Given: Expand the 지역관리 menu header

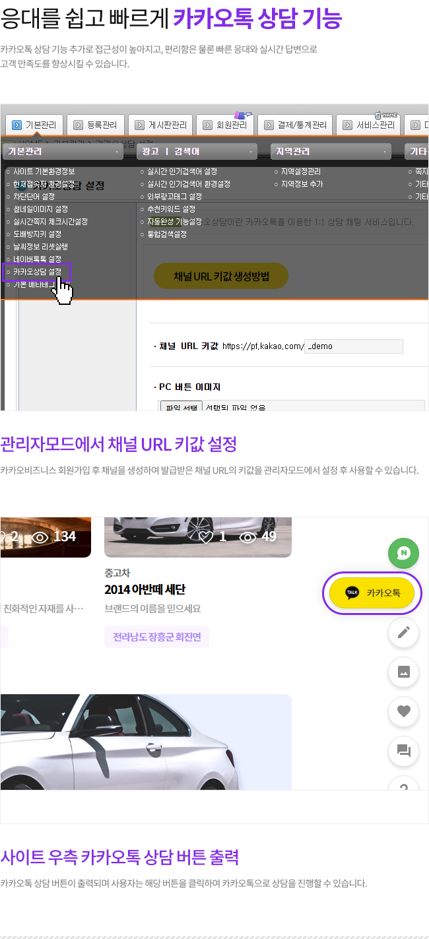Looking at the screenshot, I should point(331,152).
